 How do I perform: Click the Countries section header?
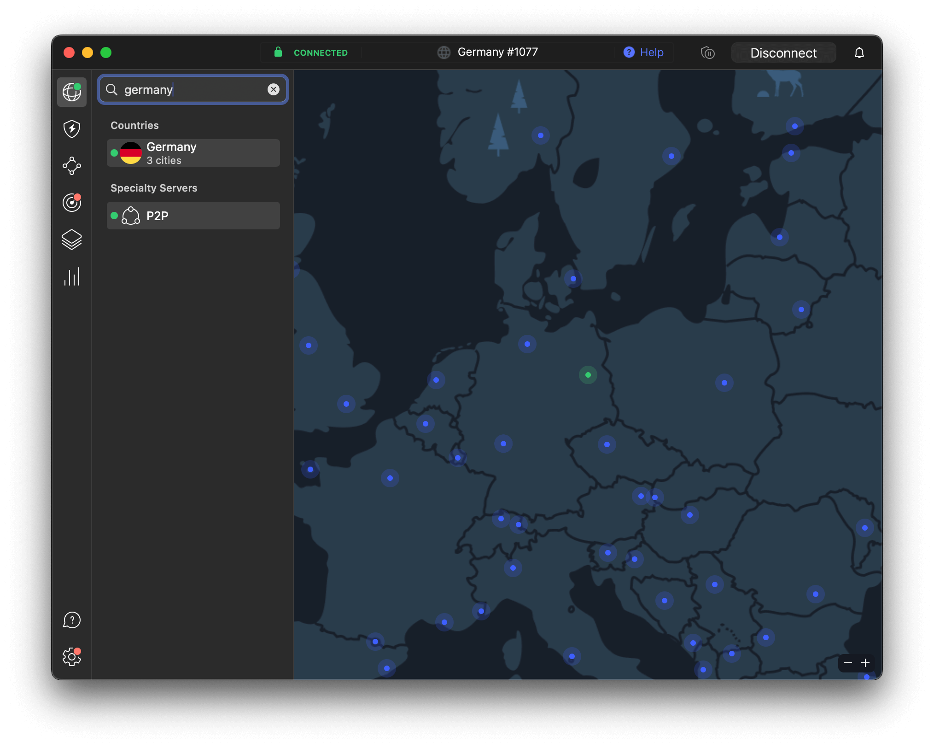134,125
